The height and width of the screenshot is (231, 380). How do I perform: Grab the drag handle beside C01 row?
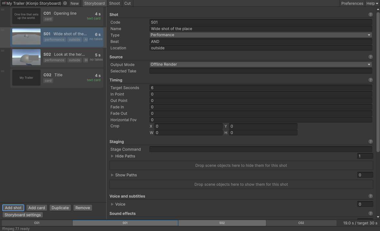click(x=3, y=10)
